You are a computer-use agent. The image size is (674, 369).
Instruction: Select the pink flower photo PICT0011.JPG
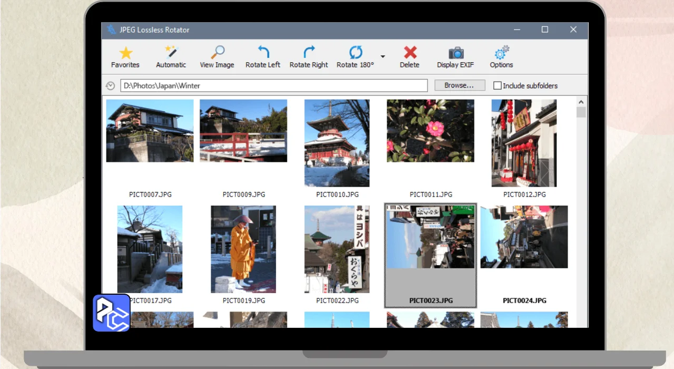click(x=430, y=131)
